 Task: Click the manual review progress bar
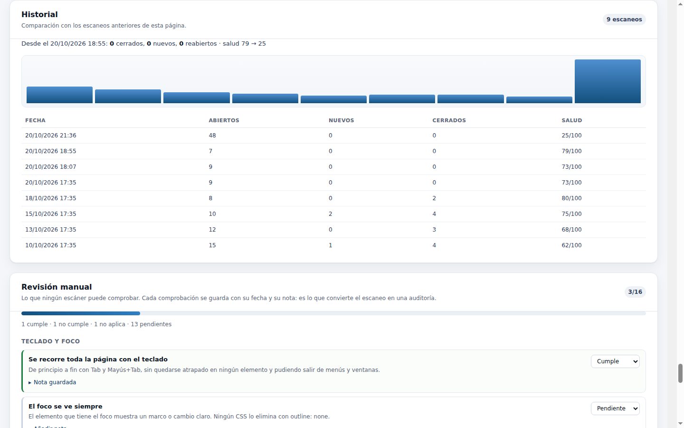333,313
